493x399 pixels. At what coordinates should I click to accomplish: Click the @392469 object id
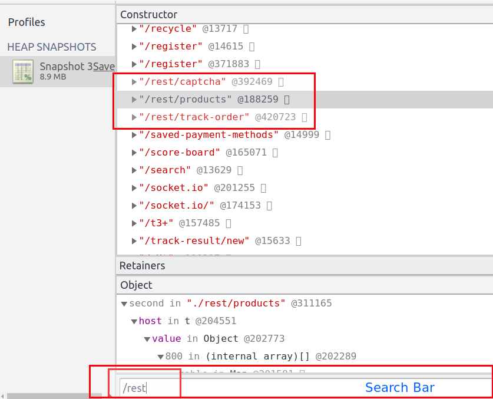coord(252,82)
